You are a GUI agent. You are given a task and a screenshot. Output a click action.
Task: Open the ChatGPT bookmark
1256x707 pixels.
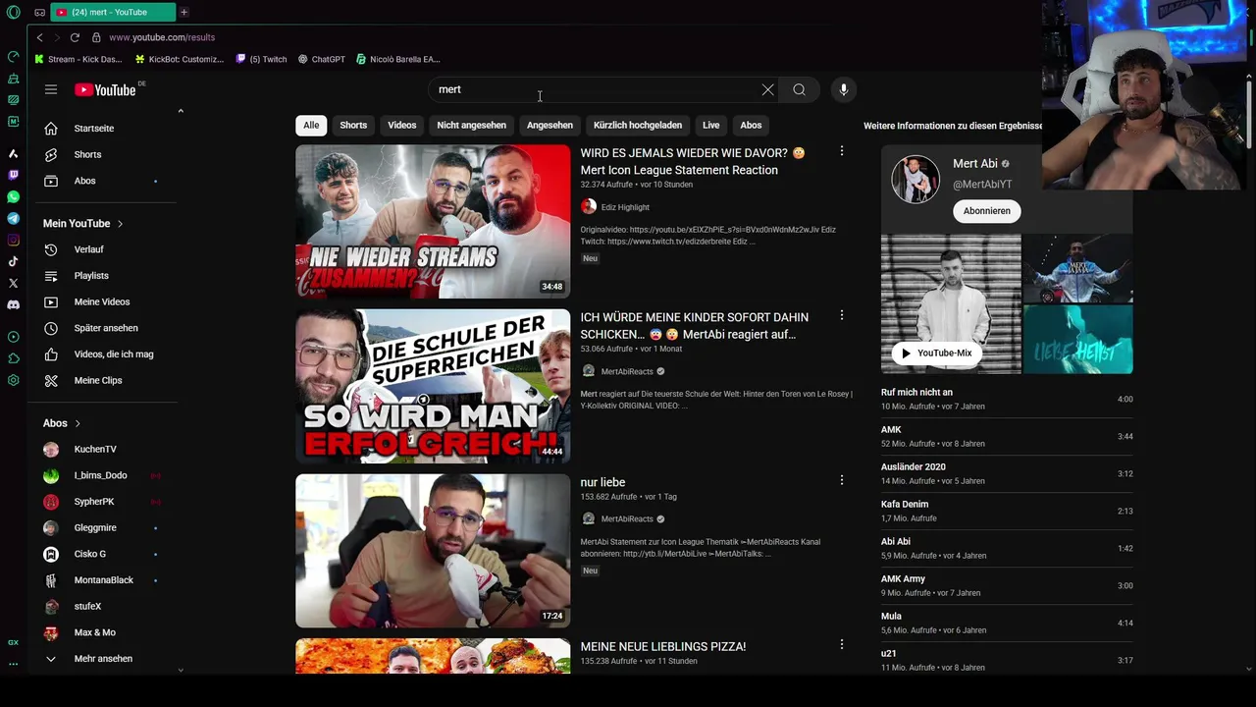click(322, 59)
